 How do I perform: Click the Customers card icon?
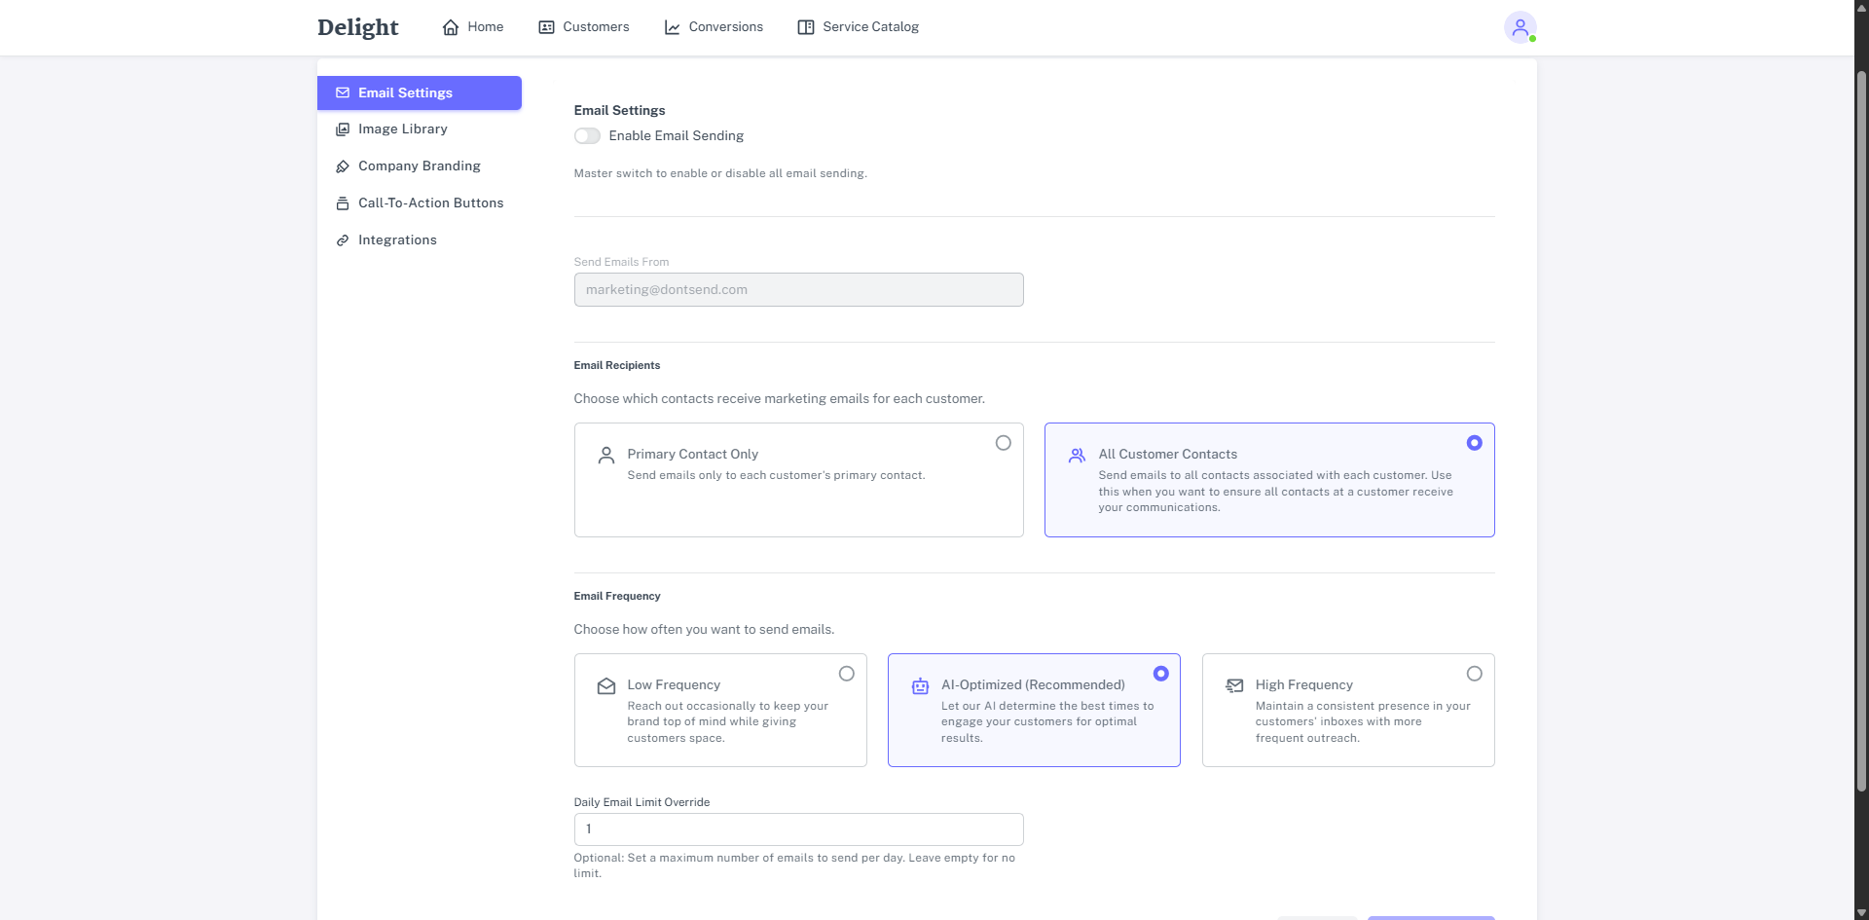546,27
